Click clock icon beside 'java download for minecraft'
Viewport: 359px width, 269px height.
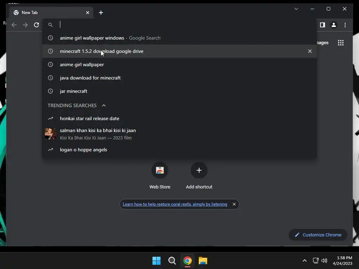pos(50,78)
